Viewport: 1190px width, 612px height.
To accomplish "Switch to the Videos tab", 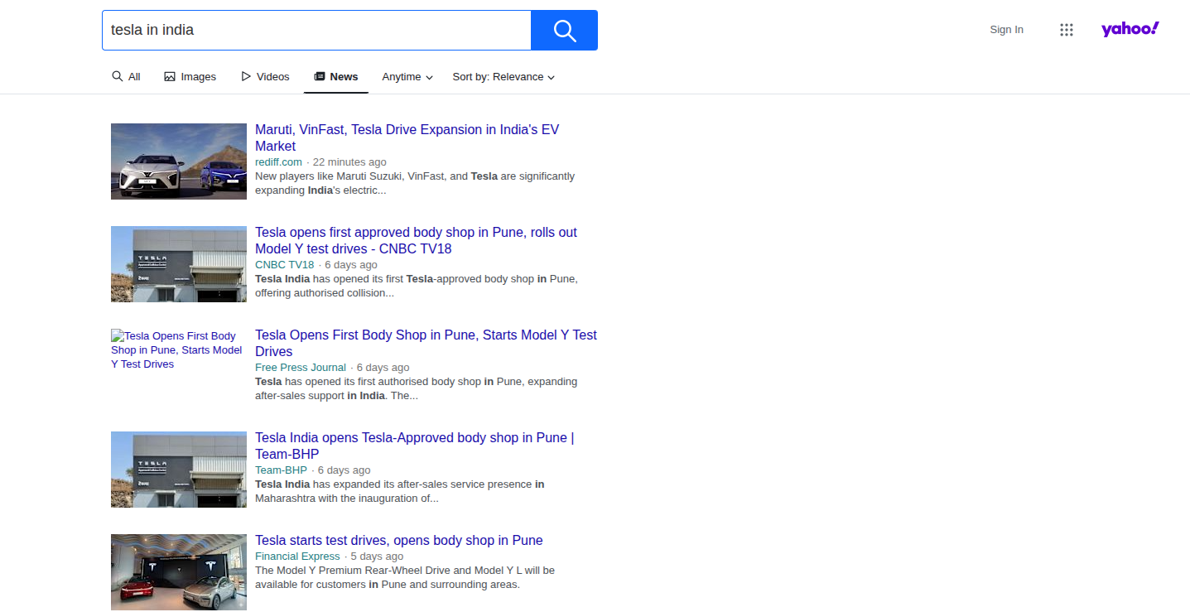I will point(265,76).
